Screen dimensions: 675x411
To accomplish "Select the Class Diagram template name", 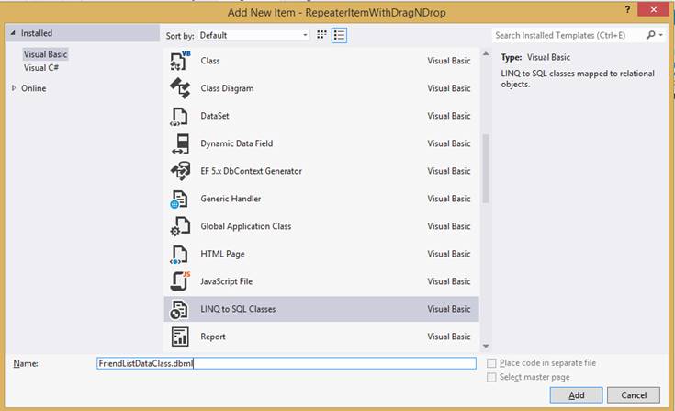I will click(x=227, y=88).
